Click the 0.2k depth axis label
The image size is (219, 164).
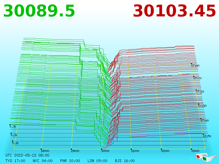point(14,135)
